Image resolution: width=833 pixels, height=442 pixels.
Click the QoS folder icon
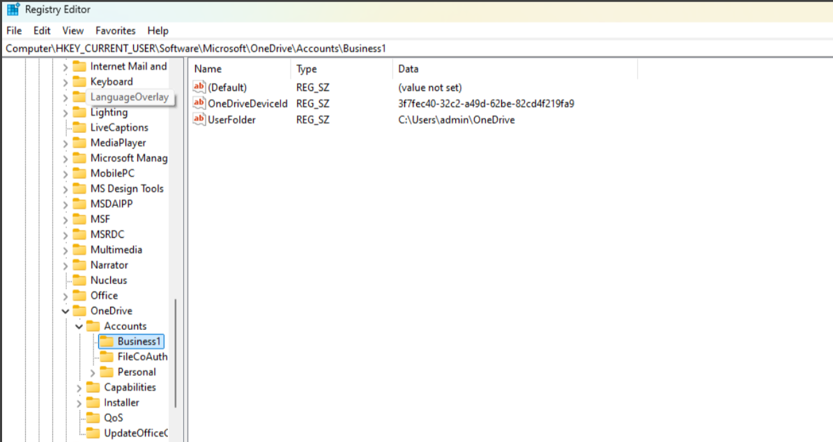tap(93, 418)
